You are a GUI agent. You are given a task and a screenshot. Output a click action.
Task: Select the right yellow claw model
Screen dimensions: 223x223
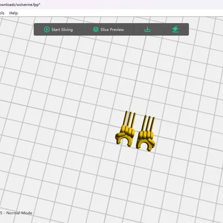(146, 133)
